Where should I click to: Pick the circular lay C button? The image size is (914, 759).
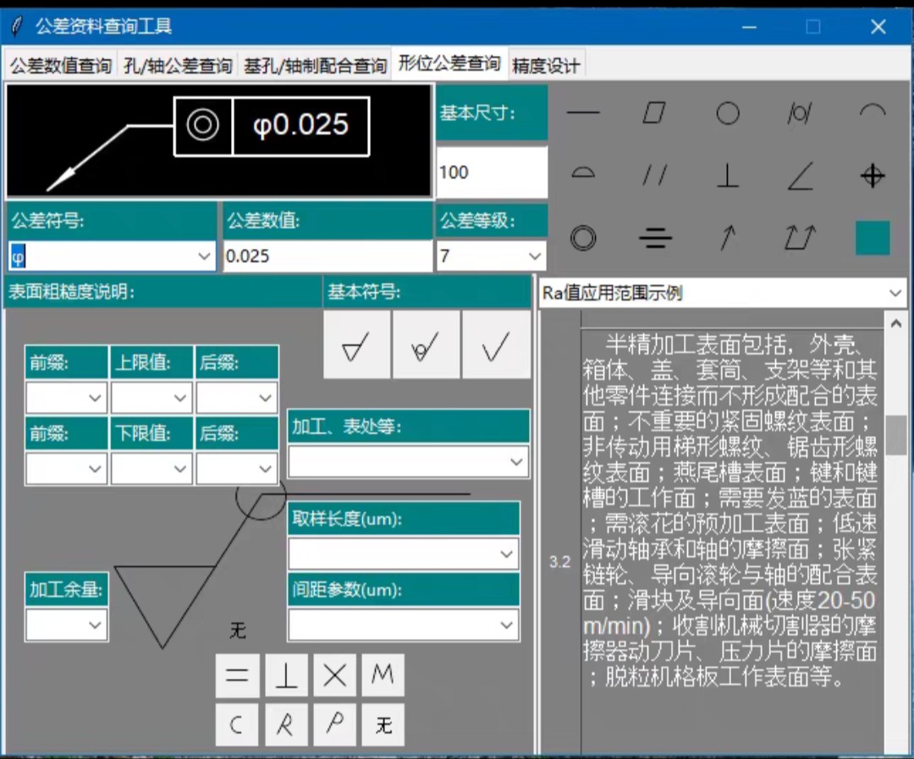pos(237,724)
